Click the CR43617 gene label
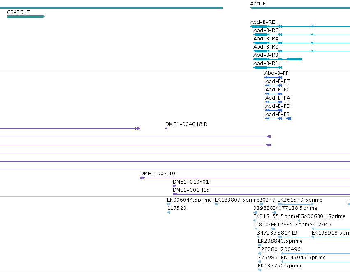The height and width of the screenshot is (272, 350). (x=19, y=12)
